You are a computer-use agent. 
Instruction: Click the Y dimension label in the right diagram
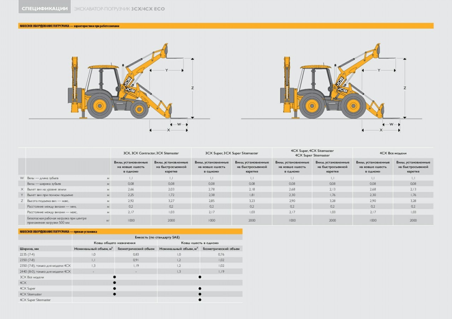pos(379,70)
